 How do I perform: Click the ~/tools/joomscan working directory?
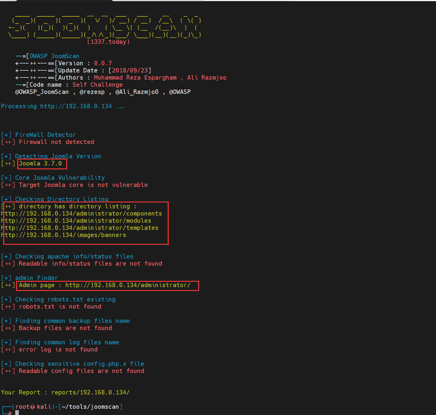click(x=90, y=407)
